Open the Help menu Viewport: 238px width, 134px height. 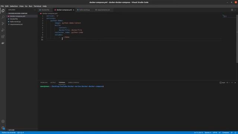[45, 6]
